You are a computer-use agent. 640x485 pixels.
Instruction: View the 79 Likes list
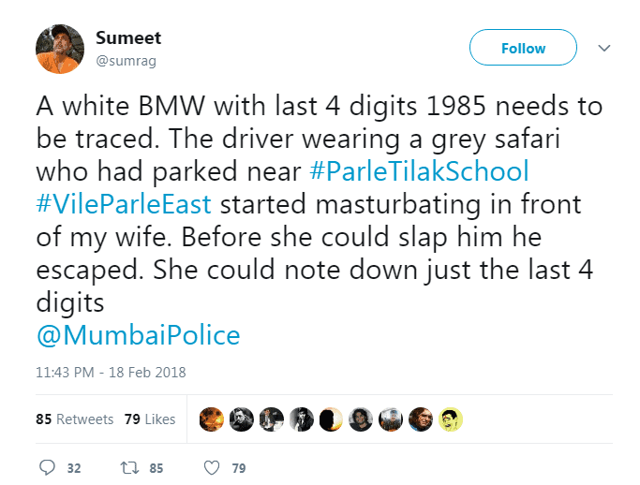pos(150,419)
